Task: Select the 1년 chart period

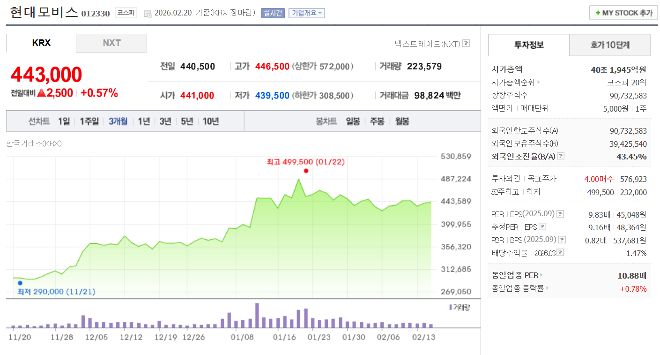Action: [144, 121]
